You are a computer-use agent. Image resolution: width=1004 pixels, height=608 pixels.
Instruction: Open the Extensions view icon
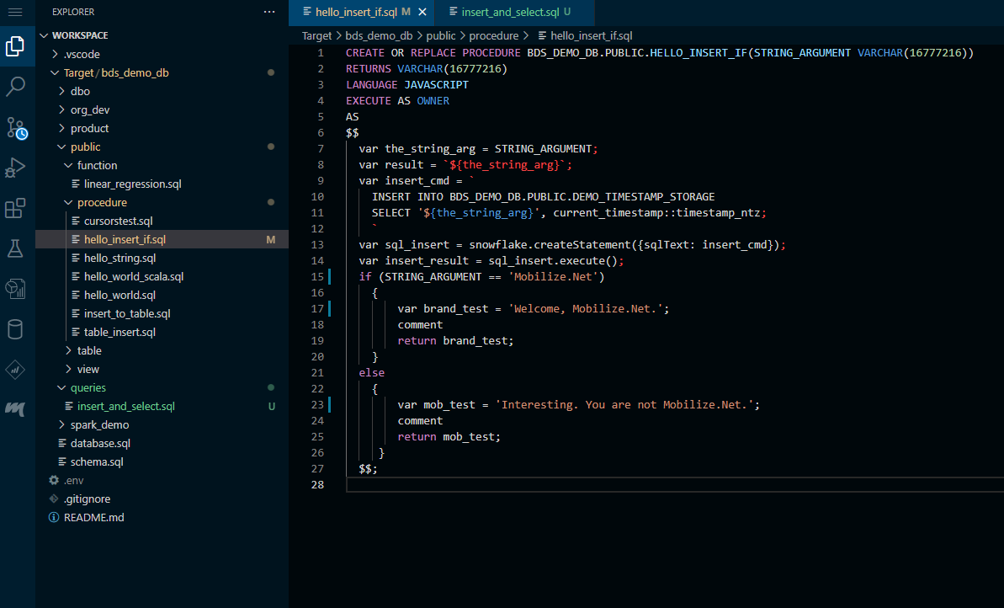tap(15, 208)
